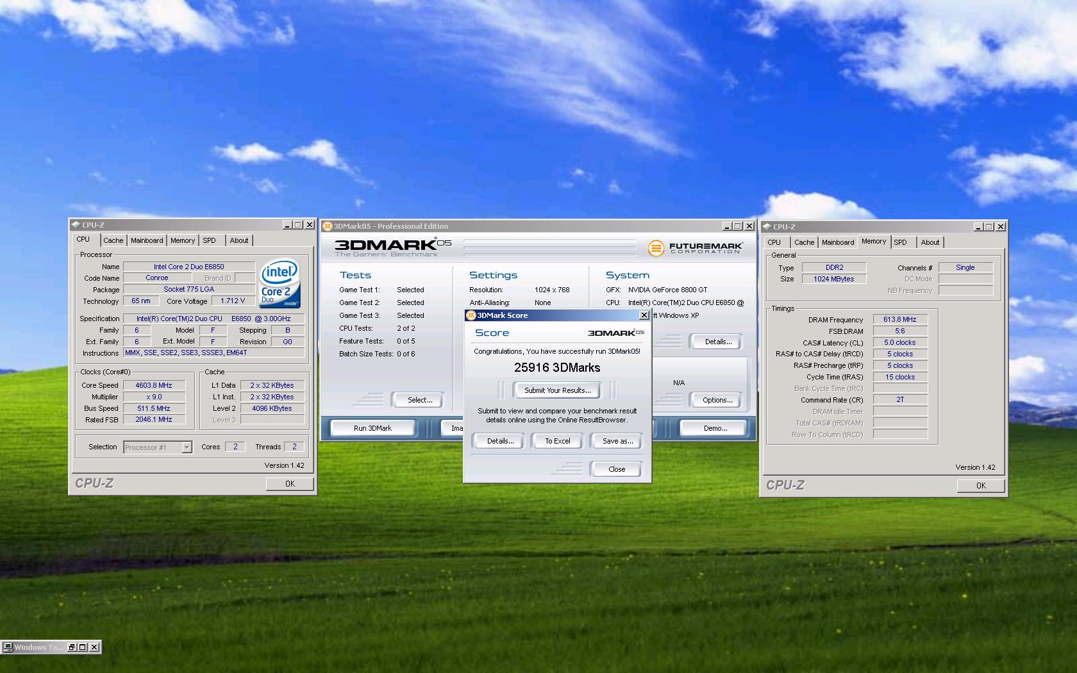This screenshot has width=1077, height=673.
Task: Click OK in the left CPU-Z window
Action: click(x=290, y=484)
